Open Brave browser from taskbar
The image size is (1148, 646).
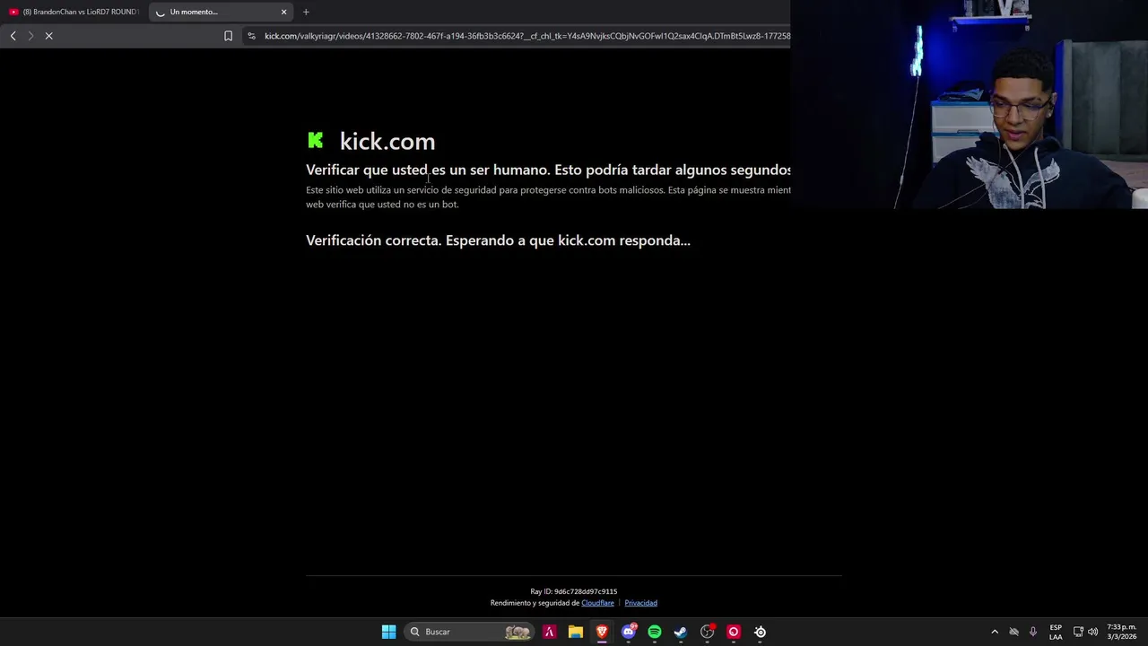tap(602, 632)
